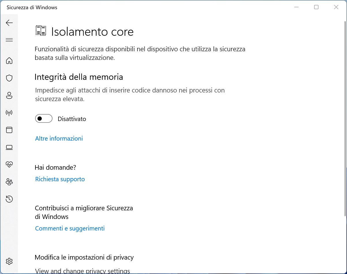Image resolution: width=347 pixels, height=274 pixels.
Task: Open Virus & threat protection shield icon
Action: [x=9, y=78]
